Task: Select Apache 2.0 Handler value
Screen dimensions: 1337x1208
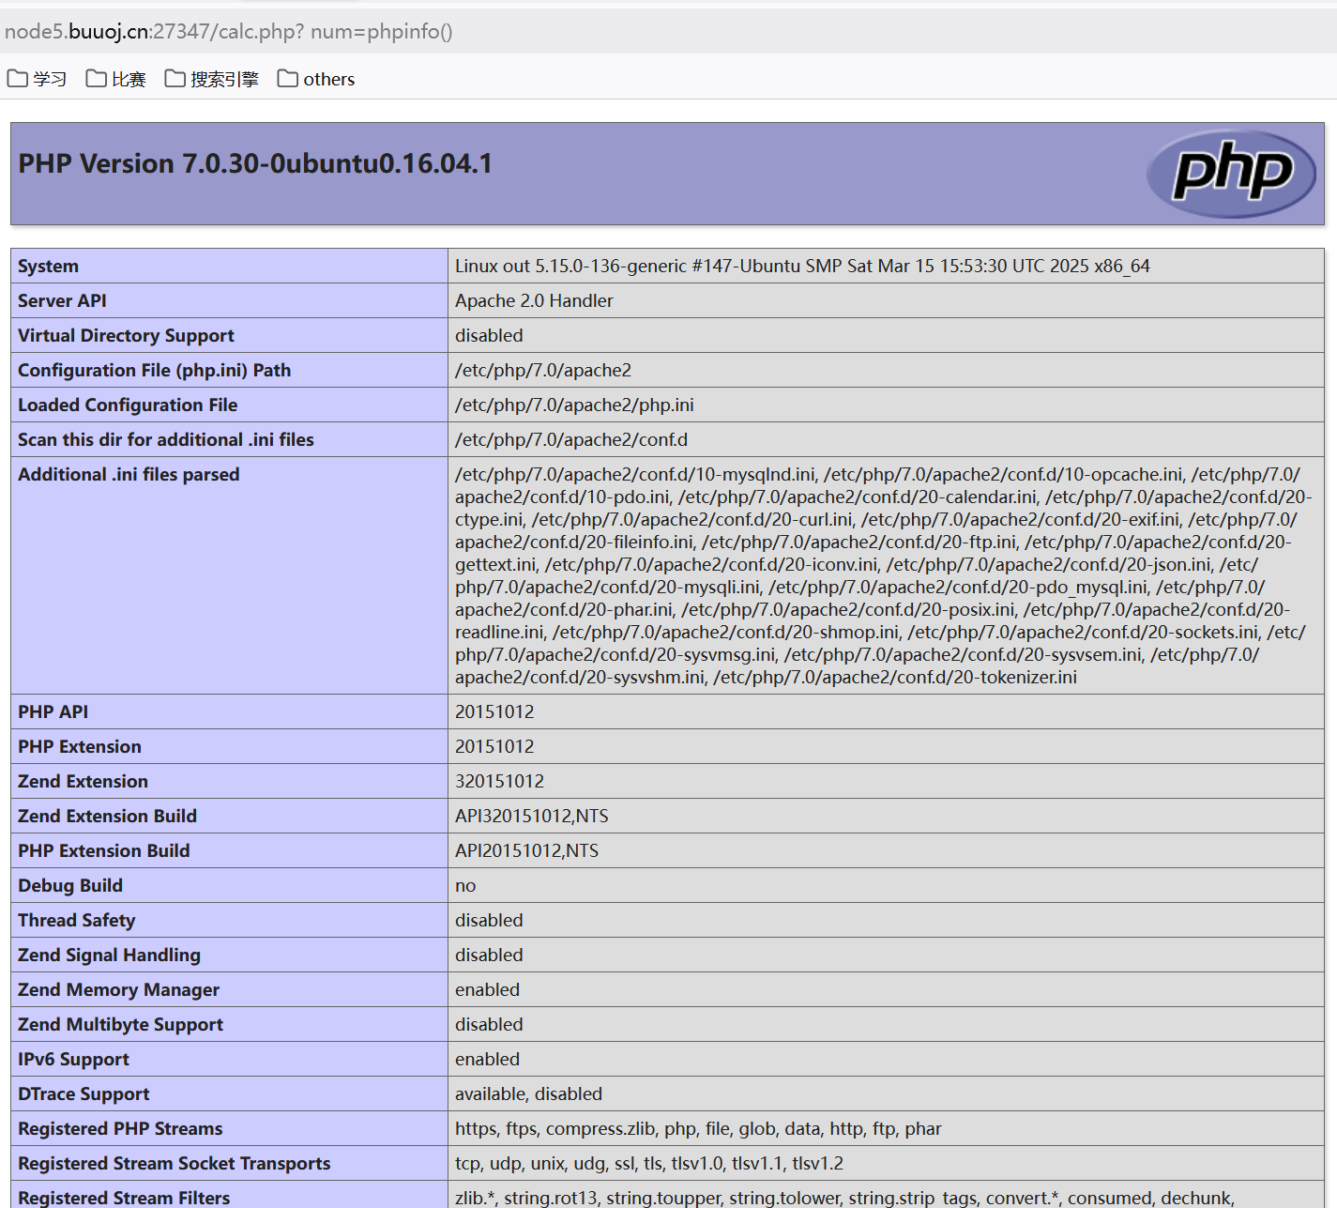Action: (x=534, y=300)
